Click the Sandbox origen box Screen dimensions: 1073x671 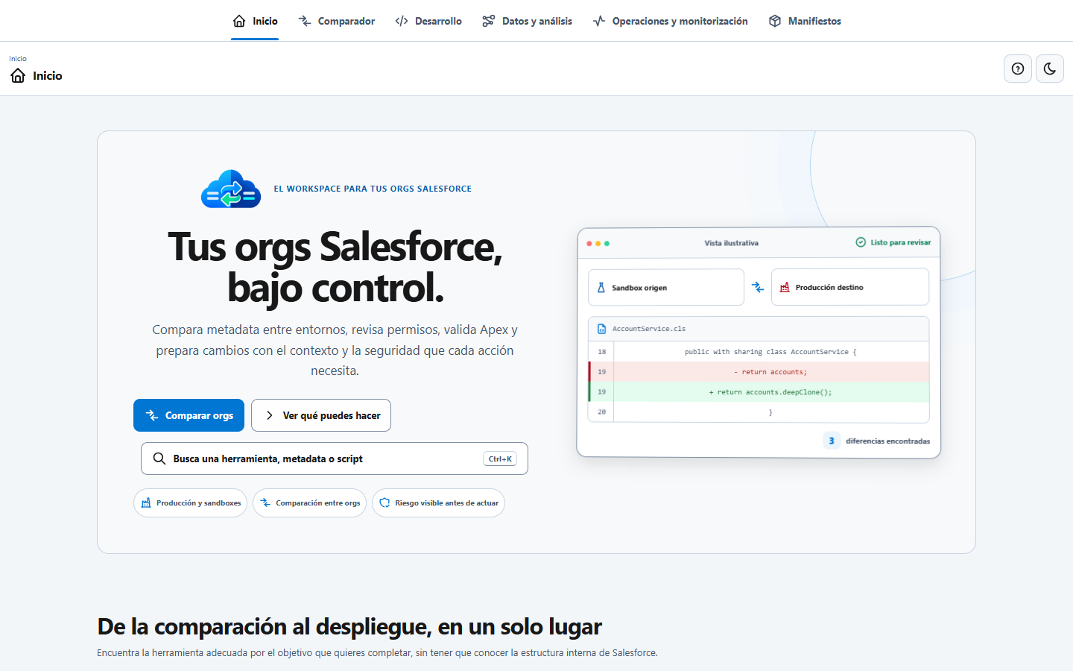(666, 287)
